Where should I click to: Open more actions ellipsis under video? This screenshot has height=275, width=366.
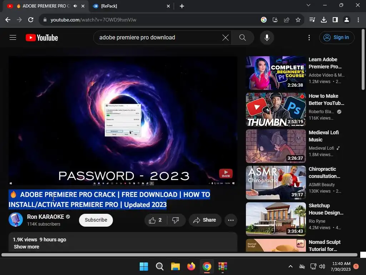coord(231,220)
